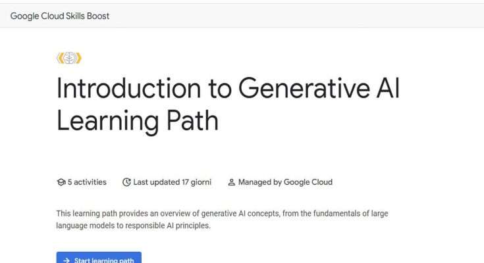Click the empty gray header bar area

296,16
